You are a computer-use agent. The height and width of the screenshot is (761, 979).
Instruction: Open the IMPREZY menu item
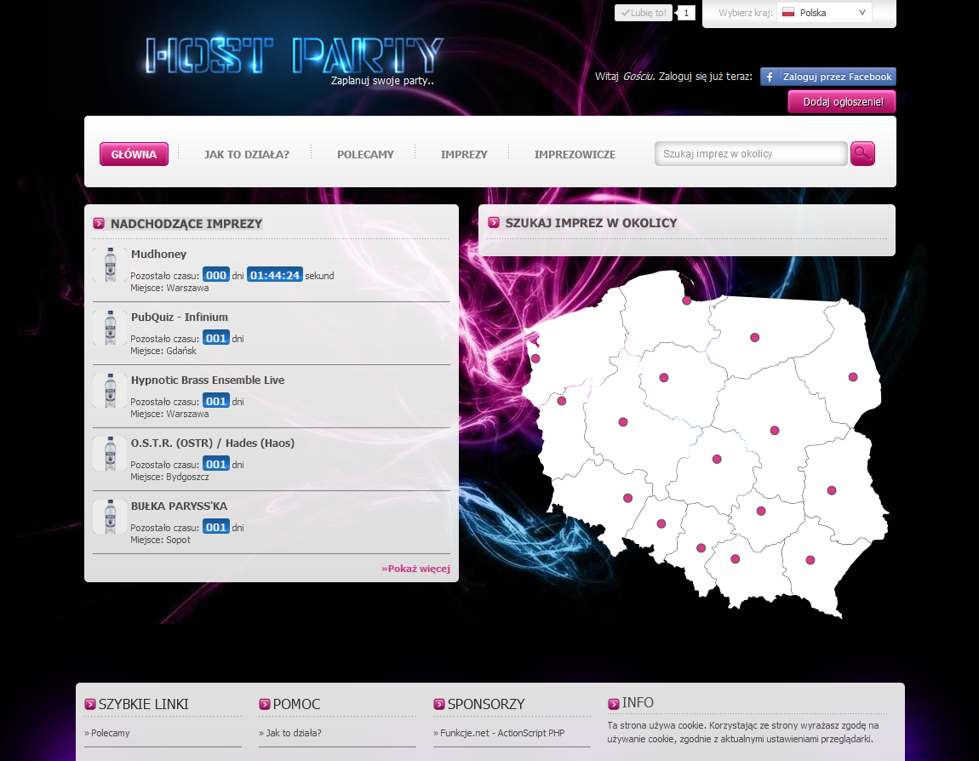coord(464,154)
